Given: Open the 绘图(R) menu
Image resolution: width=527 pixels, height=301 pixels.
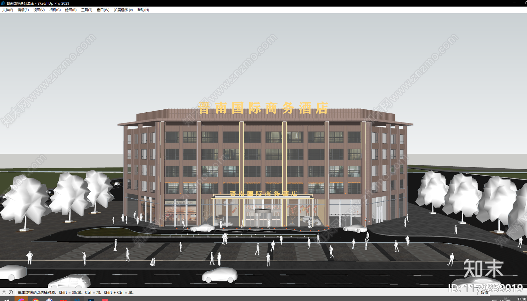Looking at the screenshot, I should coord(71,10).
